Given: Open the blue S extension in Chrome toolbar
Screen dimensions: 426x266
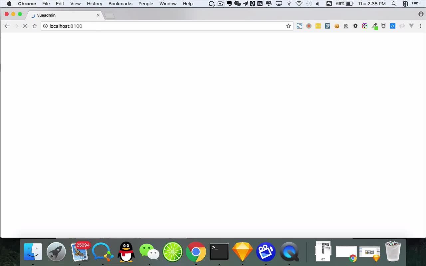Looking at the screenshot, I should [300, 26].
